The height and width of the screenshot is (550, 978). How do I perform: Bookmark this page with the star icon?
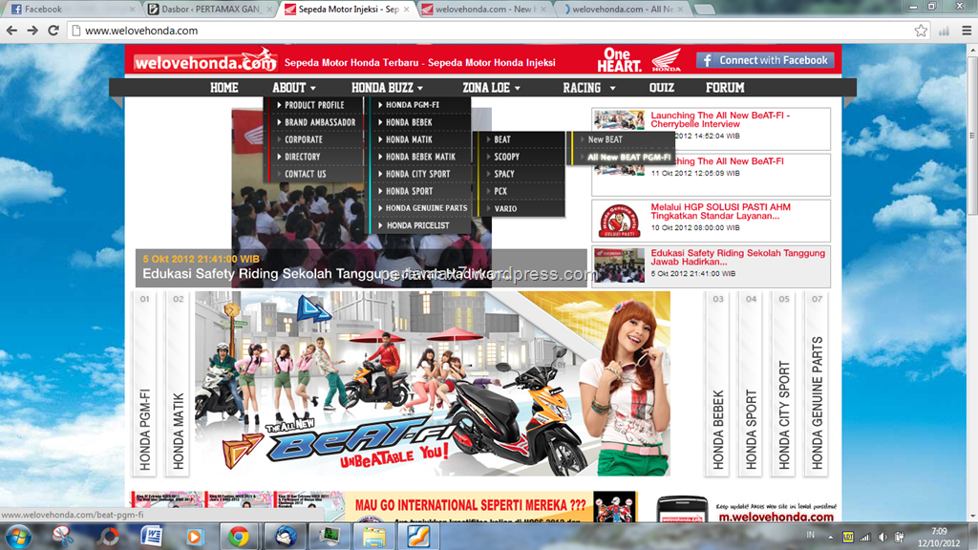tap(921, 31)
